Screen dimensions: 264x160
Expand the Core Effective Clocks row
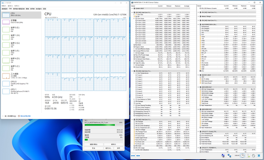coord(134,49)
